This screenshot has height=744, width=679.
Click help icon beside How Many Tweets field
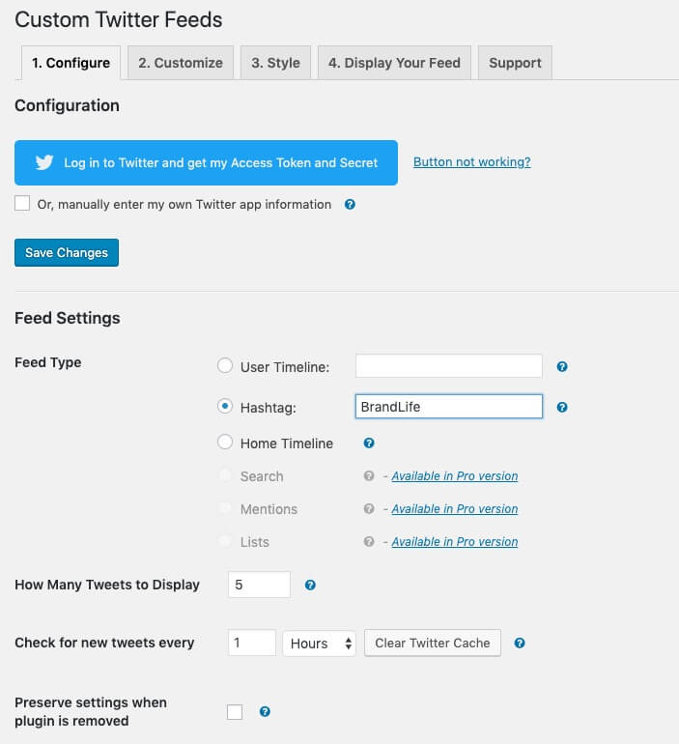pyautogui.click(x=310, y=585)
